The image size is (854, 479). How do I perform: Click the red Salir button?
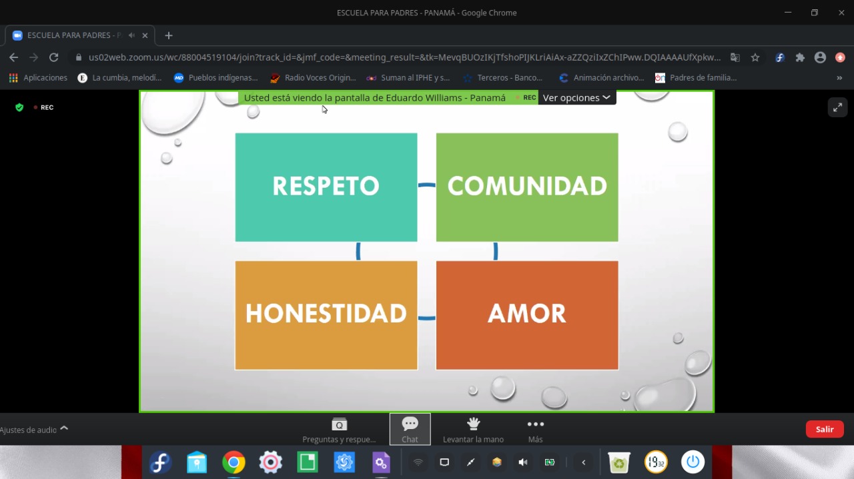pos(825,429)
